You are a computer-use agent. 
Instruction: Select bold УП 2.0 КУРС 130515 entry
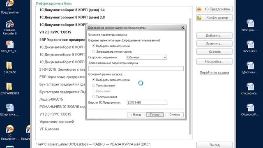pos(55,32)
